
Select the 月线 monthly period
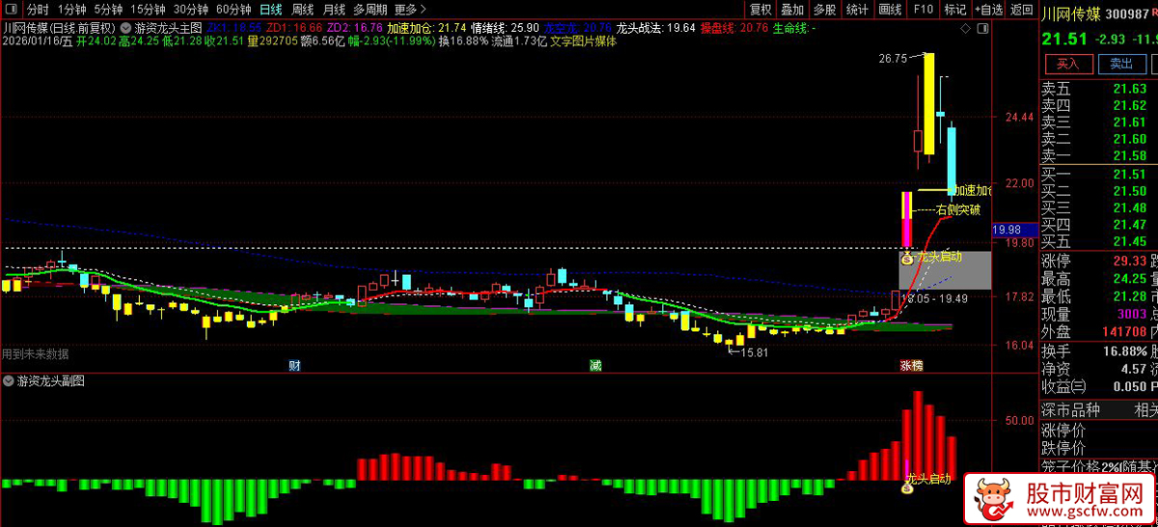pos(334,10)
